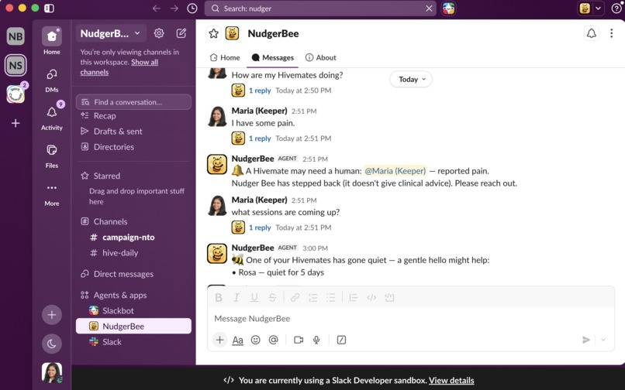Select NudgerBee in the sidebar
Image resolution: width=625 pixels, height=390 pixels.
[133, 327]
